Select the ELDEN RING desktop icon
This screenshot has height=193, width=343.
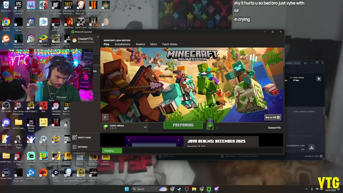click(106, 7)
